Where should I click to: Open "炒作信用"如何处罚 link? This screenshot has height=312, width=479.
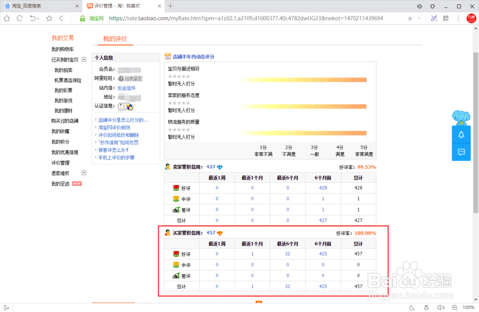pyautogui.click(x=118, y=142)
